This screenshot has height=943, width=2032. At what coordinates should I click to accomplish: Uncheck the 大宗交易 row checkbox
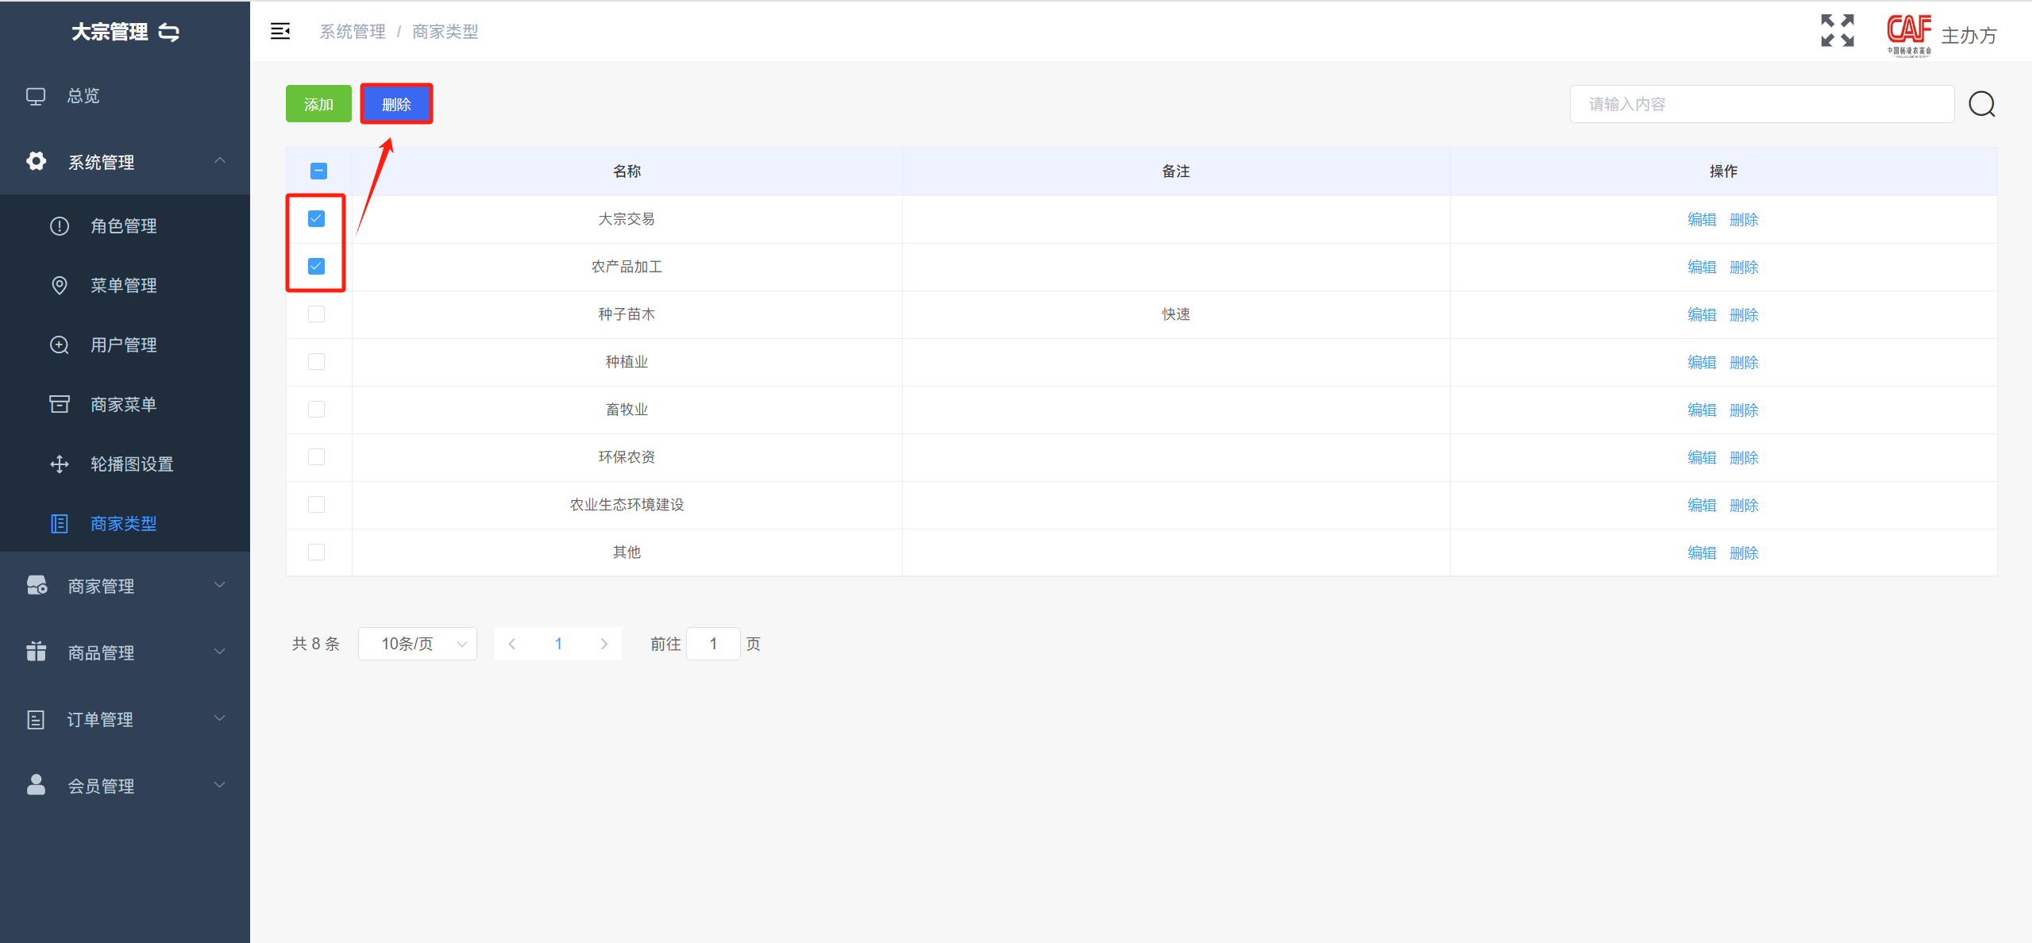point(316,219)
